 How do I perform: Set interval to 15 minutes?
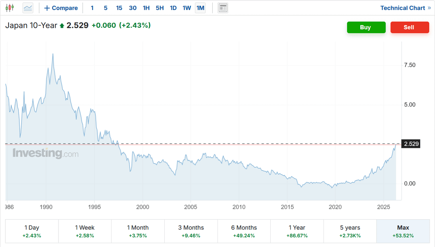[x=119, y=8]
